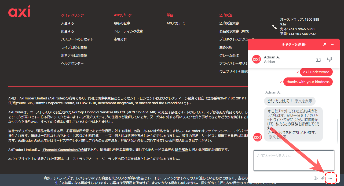Image resolution: width=344 pixels, height=186 pixels.
Task: Click the 'ok i understood' chat bubble
Action: coord(316,72)
